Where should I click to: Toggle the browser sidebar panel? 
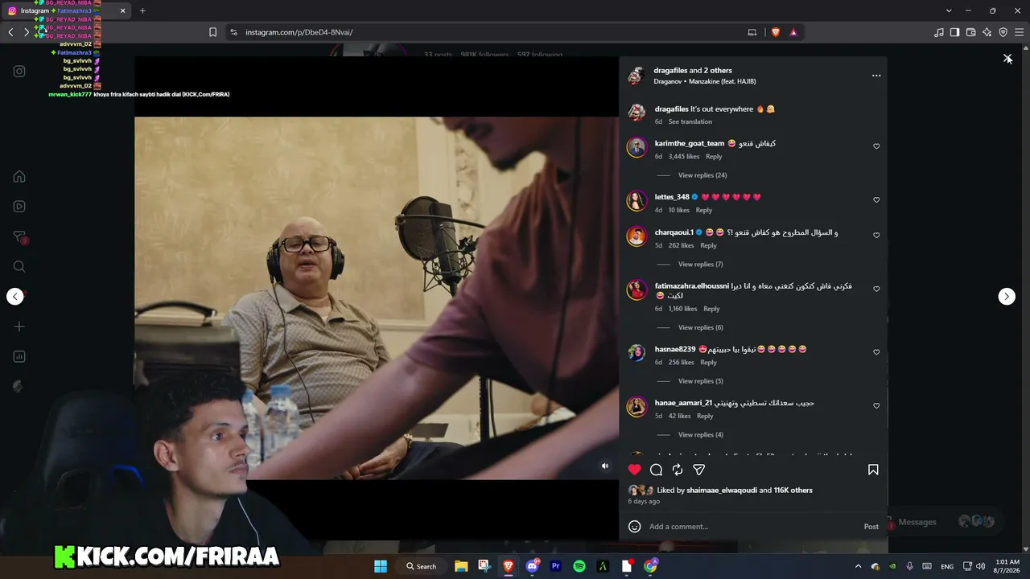coord(954,32)
